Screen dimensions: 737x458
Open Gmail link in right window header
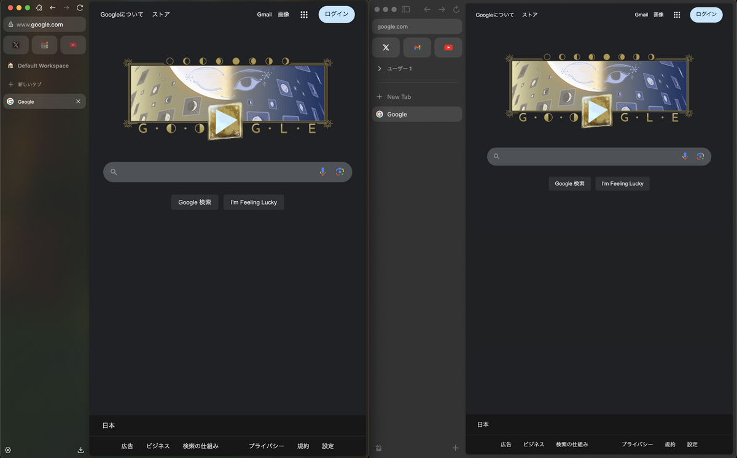(x=641, y=15)
